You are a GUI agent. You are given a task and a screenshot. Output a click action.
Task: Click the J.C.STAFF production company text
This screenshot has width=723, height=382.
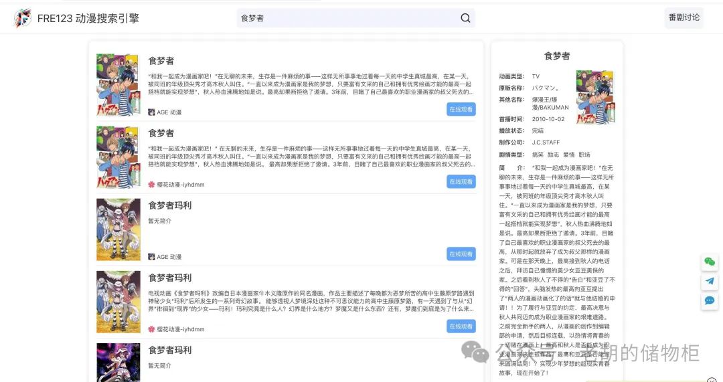(x=546, y=142)
